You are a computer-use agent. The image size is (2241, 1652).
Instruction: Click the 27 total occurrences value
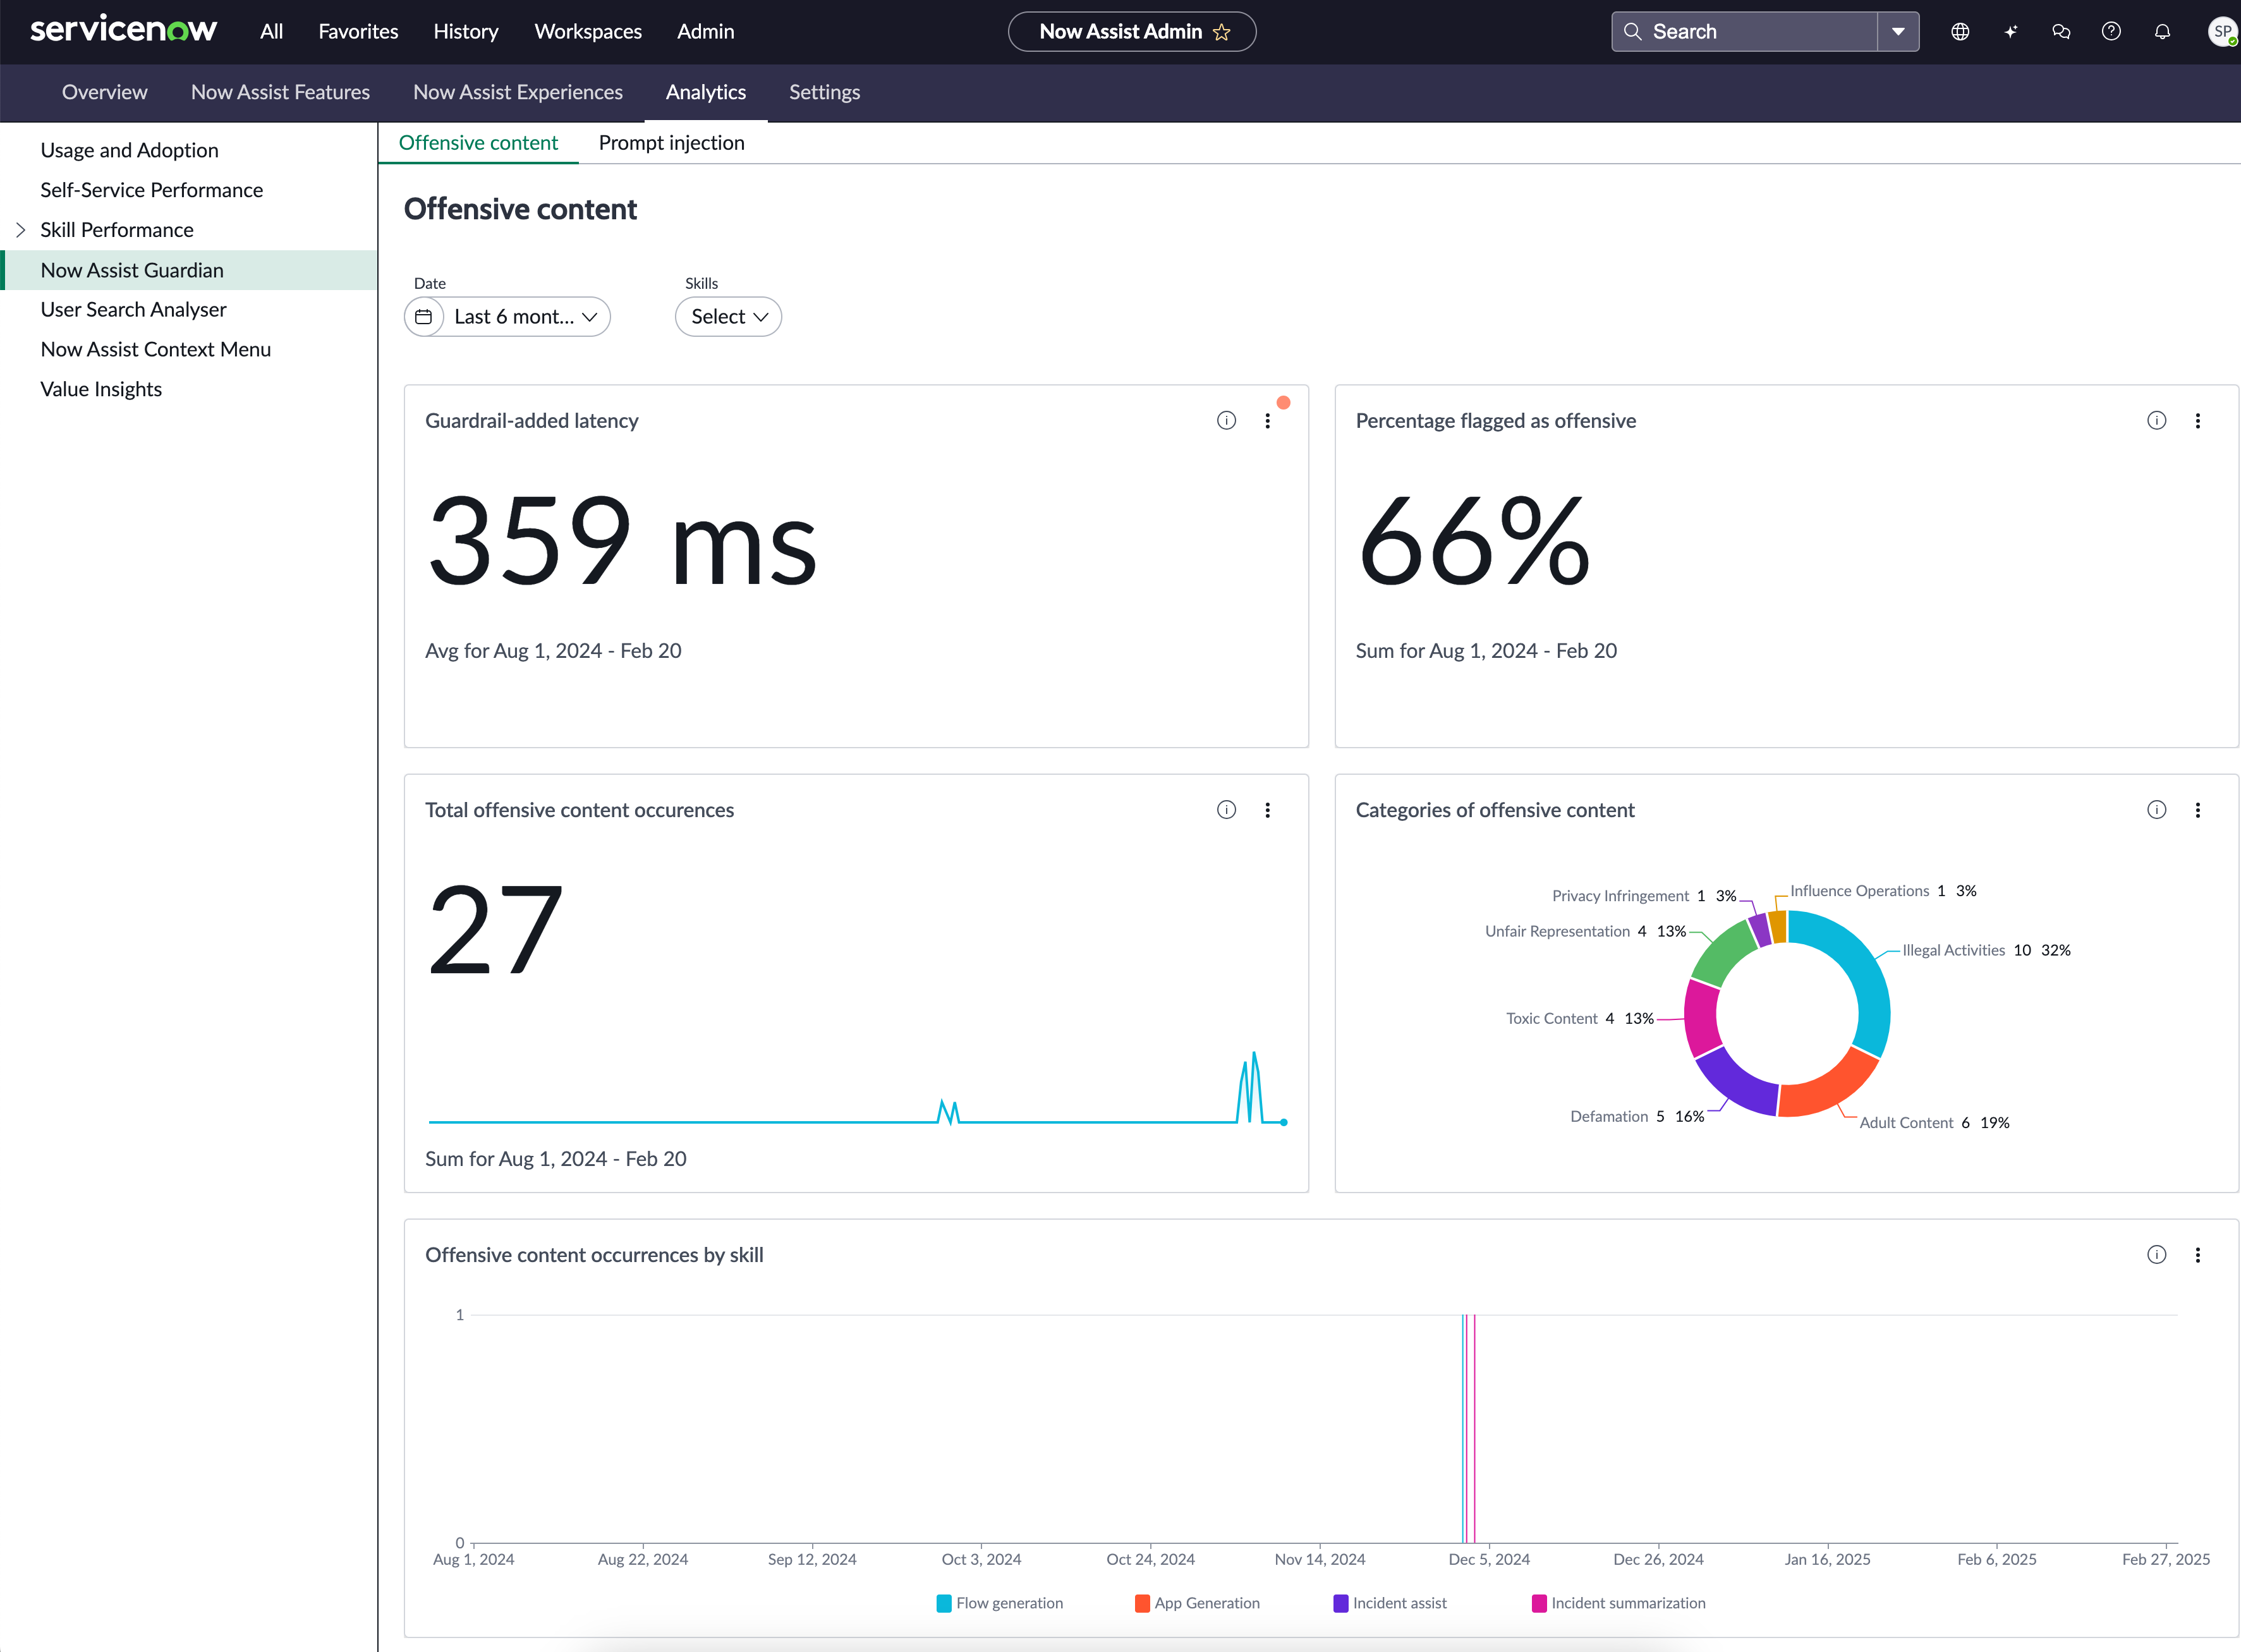[495, 930]
